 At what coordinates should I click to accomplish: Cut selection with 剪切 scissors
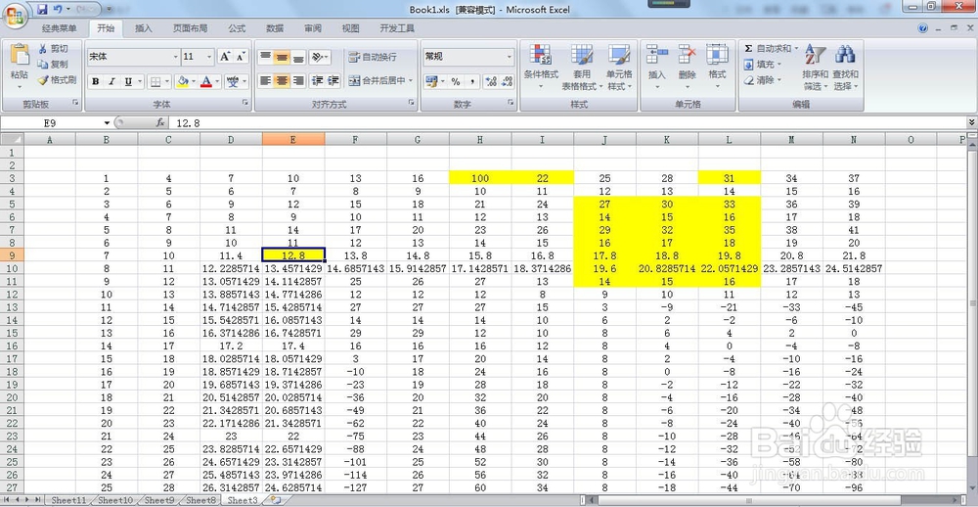click(x=53, y=48)
